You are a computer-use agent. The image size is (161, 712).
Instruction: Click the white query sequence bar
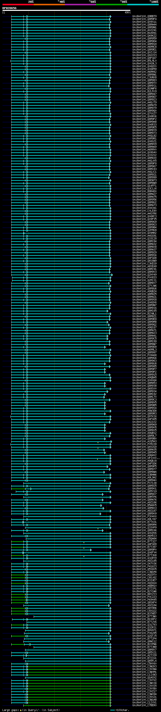[x=66, y=10]
